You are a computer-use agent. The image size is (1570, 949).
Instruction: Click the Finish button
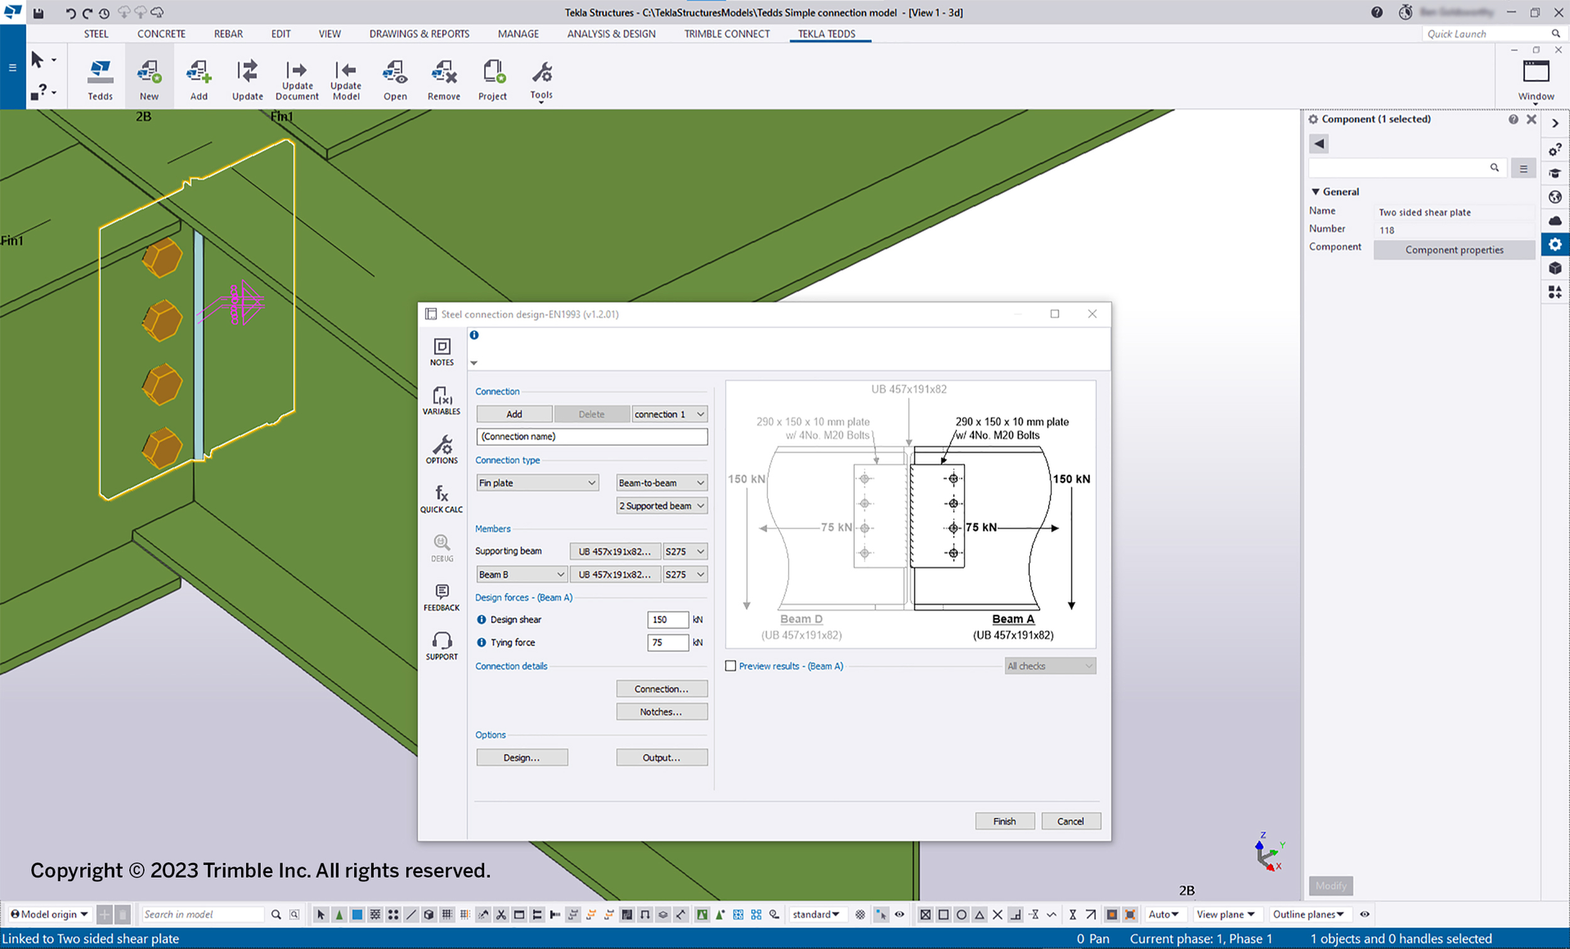coord(1004,821)
